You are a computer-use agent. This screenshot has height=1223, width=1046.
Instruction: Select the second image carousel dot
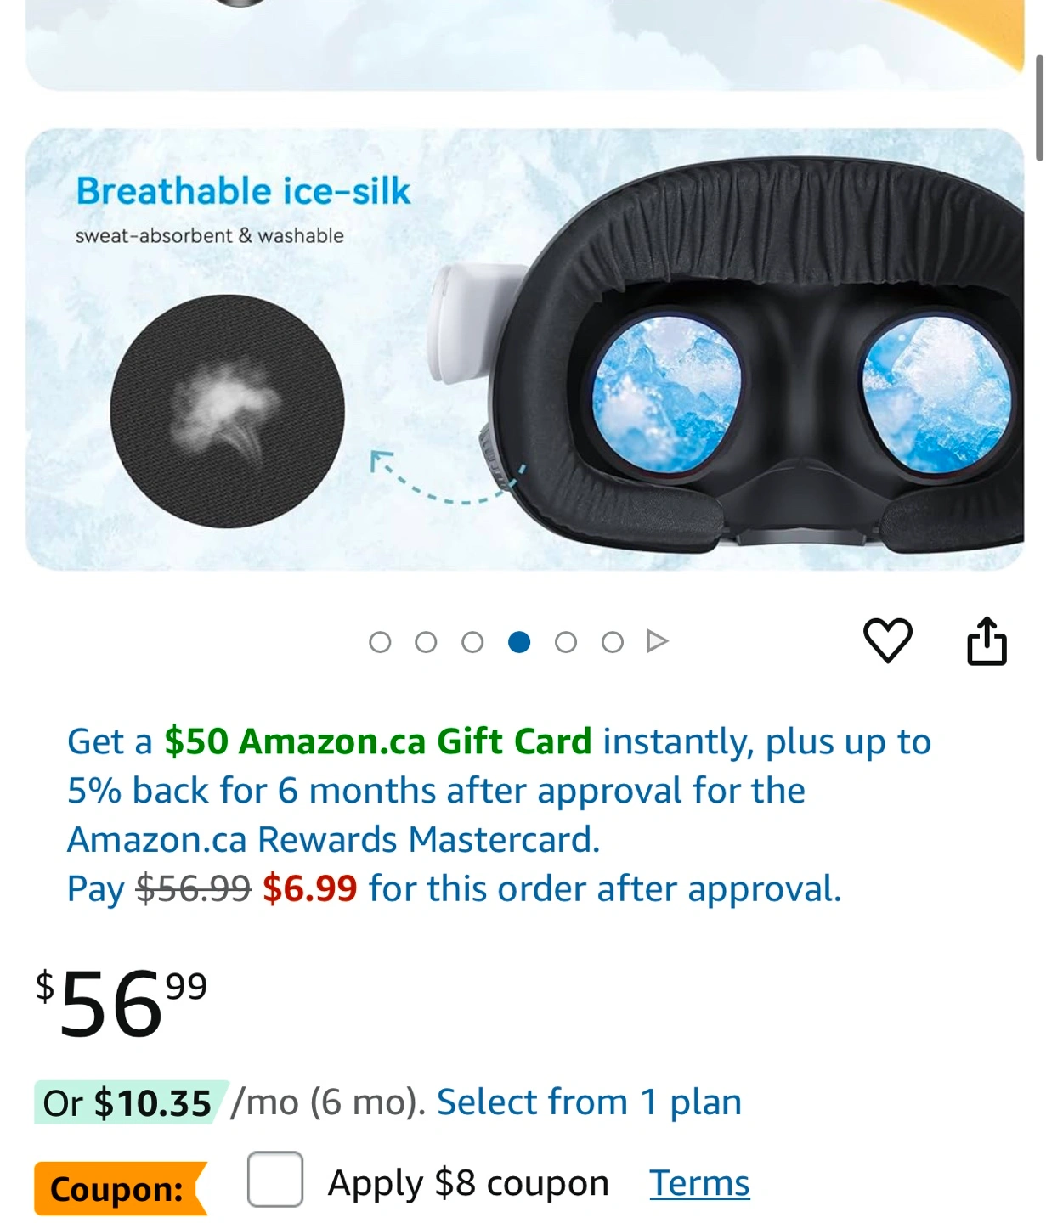point(427,642)
